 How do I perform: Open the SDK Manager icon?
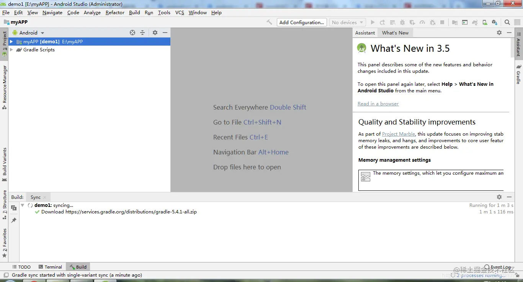coord(495,22)
